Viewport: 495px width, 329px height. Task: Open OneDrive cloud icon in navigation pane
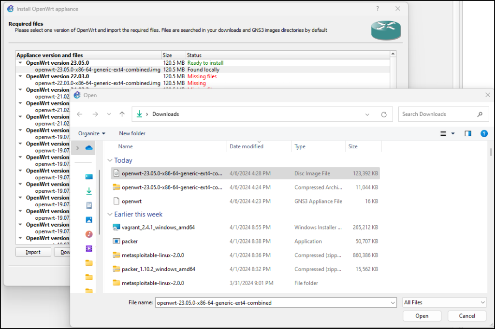pyautogui.click(x=89, y=148)
